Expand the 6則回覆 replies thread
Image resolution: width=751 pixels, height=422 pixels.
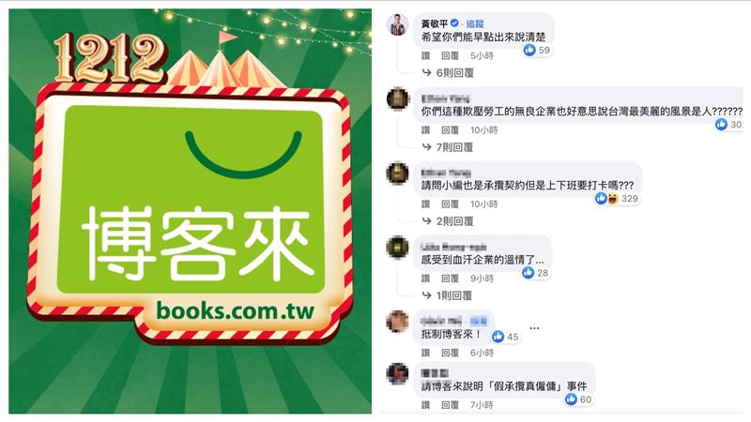[x=449, y=73]
